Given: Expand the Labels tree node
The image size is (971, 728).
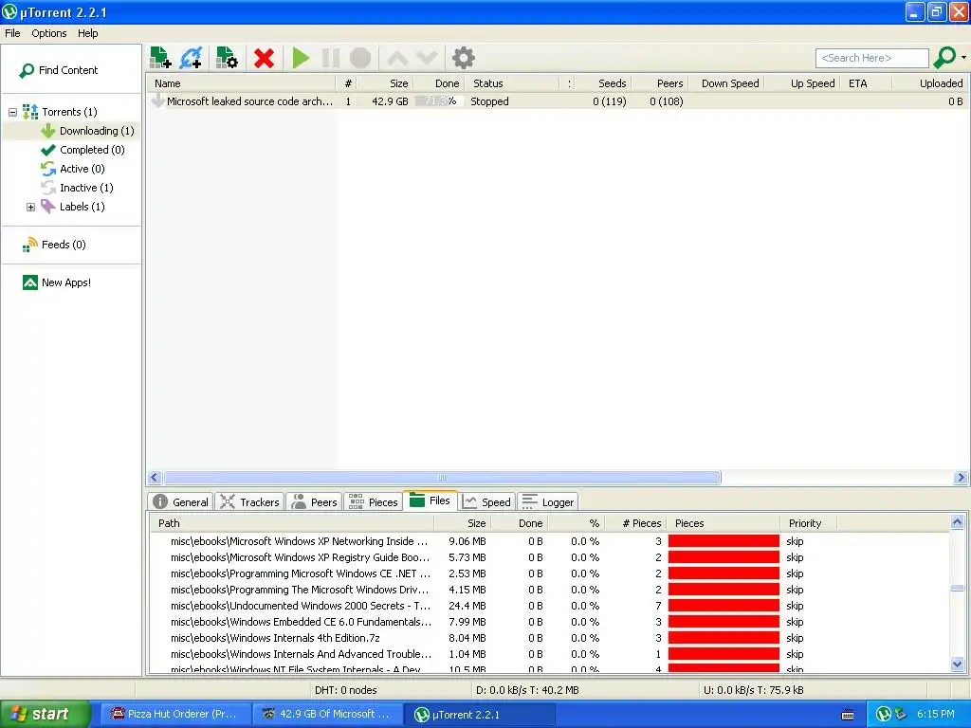Looking at the screenshot, I should pos(30,207).
